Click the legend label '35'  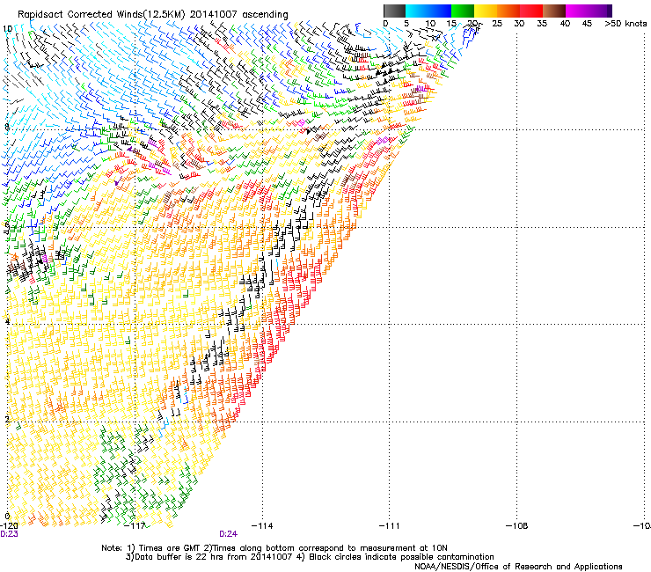point(542,24)
